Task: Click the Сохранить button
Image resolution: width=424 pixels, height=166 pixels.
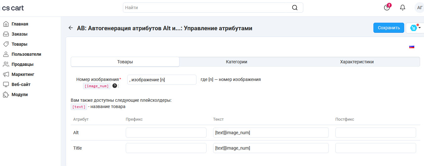Action: [x=388, y=28]
